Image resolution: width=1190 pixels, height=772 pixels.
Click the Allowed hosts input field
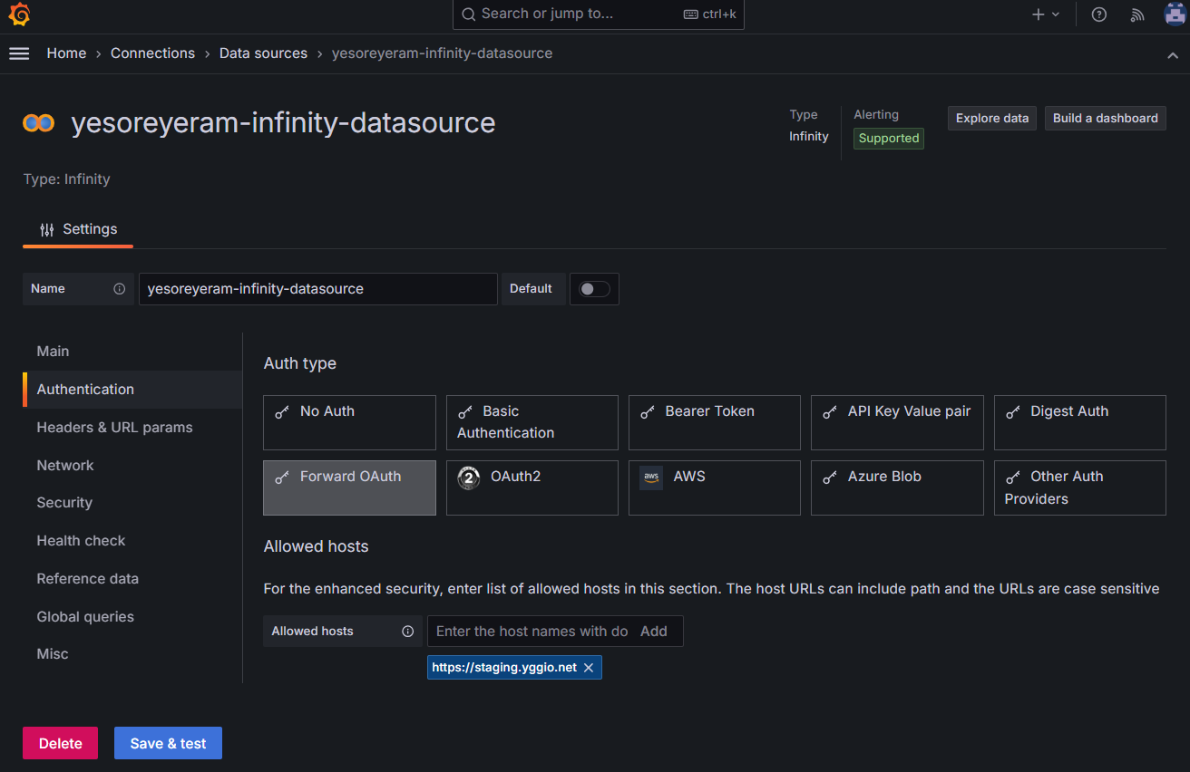click(x=532, y=632)
